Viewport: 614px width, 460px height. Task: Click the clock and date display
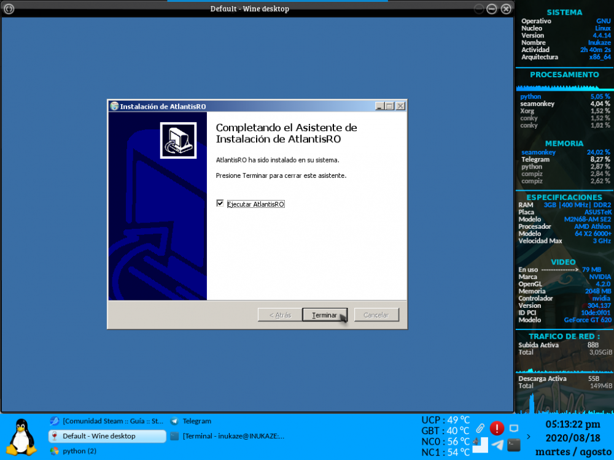(572, 437)
